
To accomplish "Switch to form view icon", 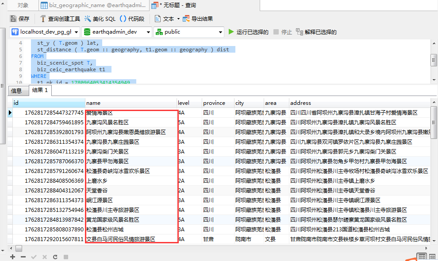I will point(432,257).
